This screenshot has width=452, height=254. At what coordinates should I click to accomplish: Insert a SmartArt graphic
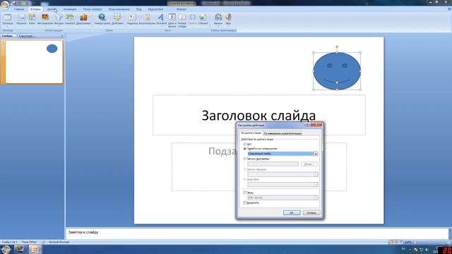(x=70, y=19)
